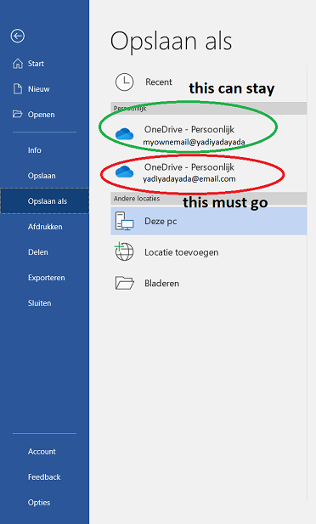Open Feedback in the sidebar
Image resolution: width=316 pixels, height=524 pixels.
tap(44, 477)
